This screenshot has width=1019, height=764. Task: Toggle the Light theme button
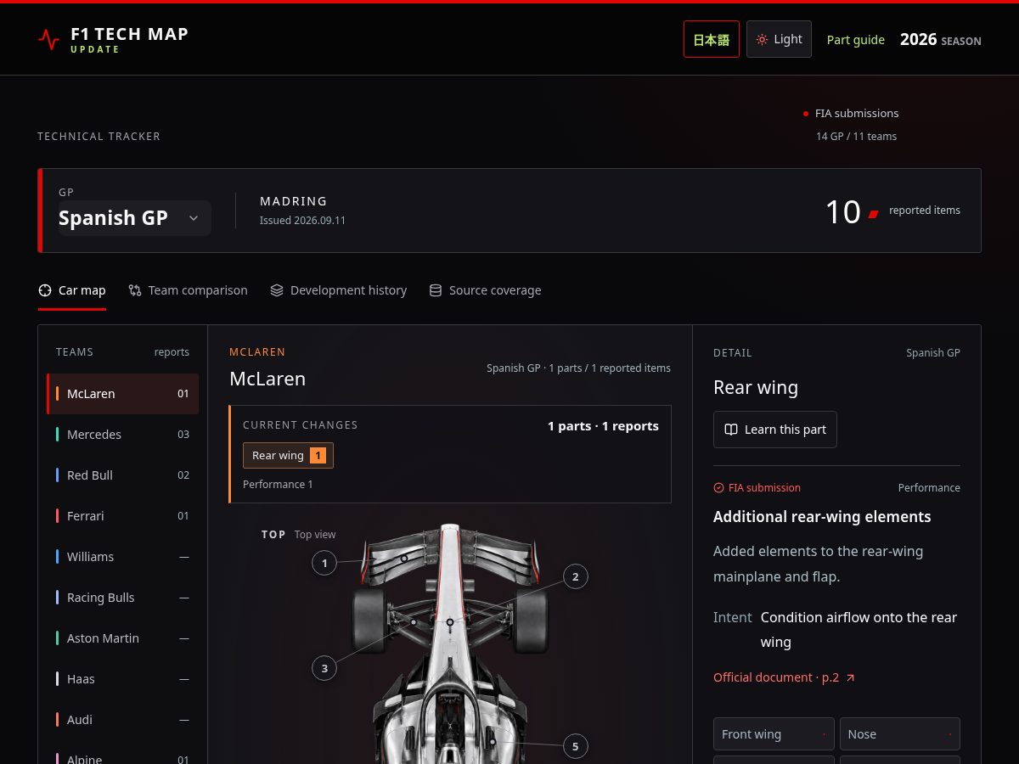coord(779,39)
